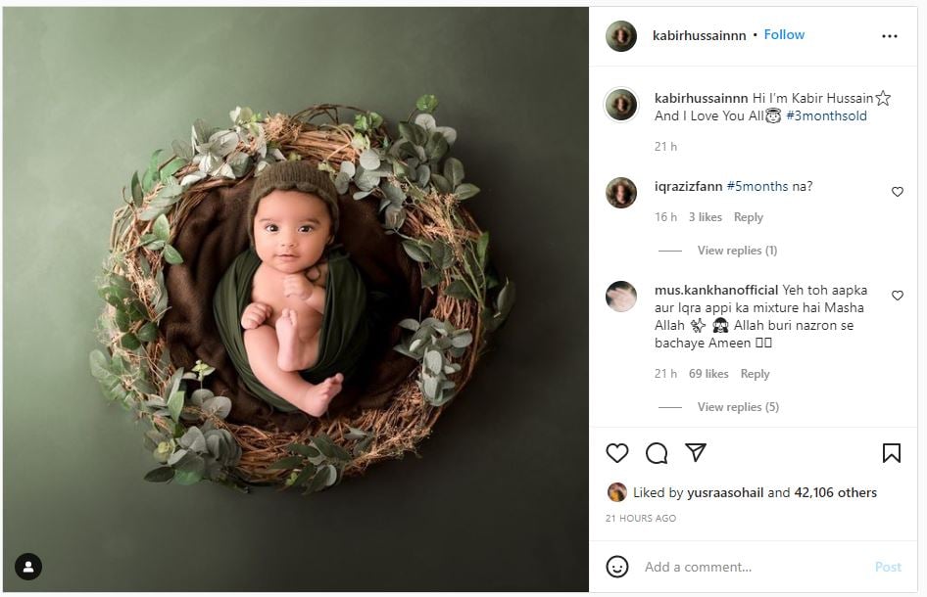Like iqrazizfann's comment
Screen dimensions: 927x597
click(897, 192)
